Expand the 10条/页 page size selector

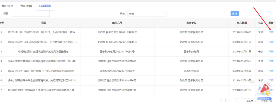tap(249, 101)
